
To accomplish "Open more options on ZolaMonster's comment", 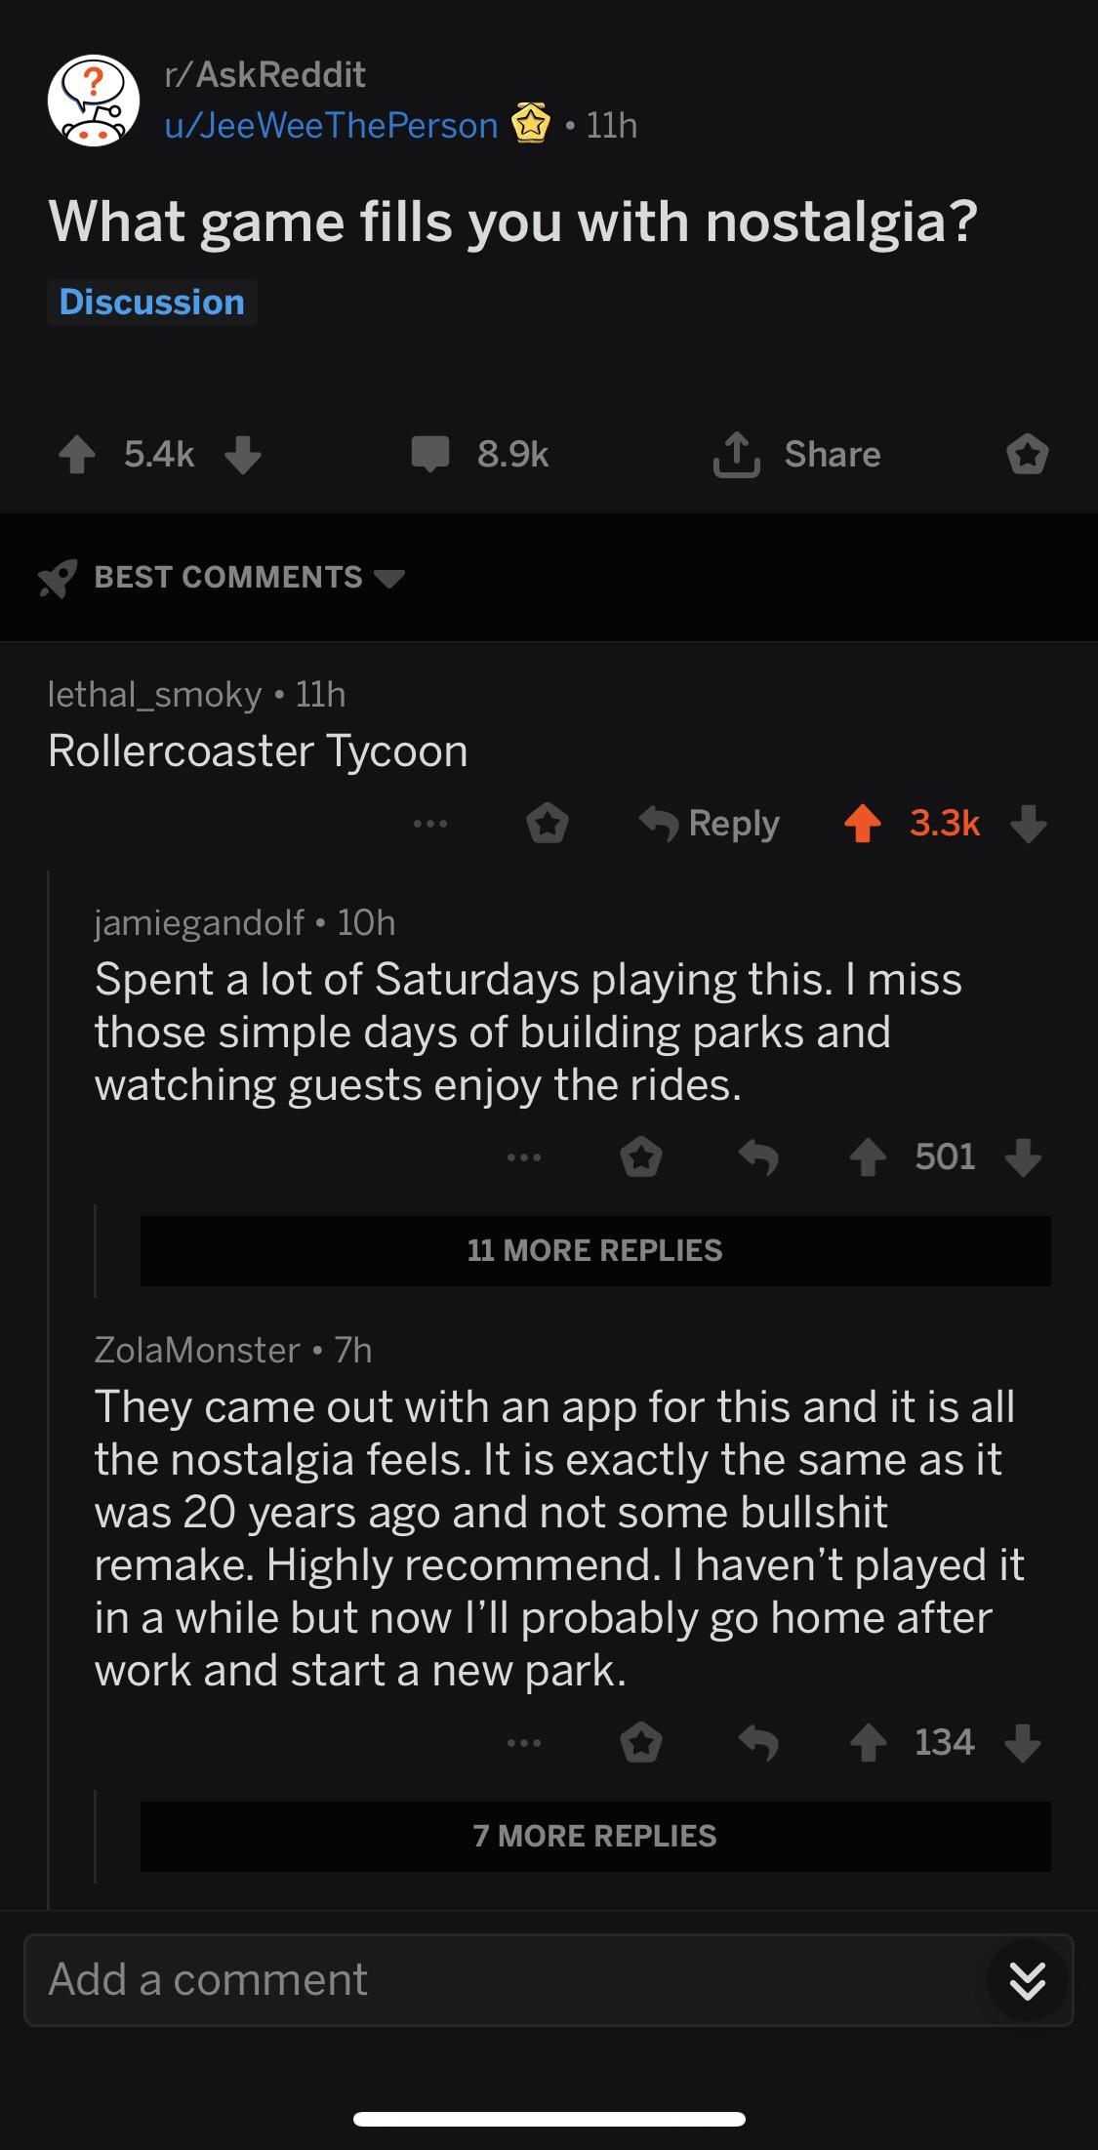I will tap(523, 1743).
